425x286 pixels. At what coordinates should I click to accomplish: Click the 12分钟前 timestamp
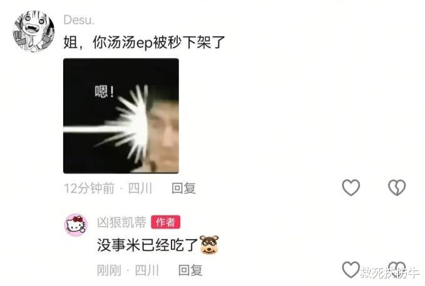coord(89,188)
